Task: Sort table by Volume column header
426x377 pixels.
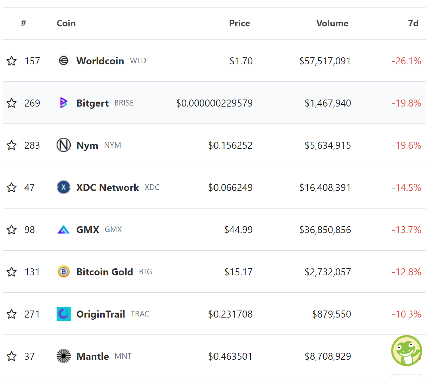Action: 332,24
